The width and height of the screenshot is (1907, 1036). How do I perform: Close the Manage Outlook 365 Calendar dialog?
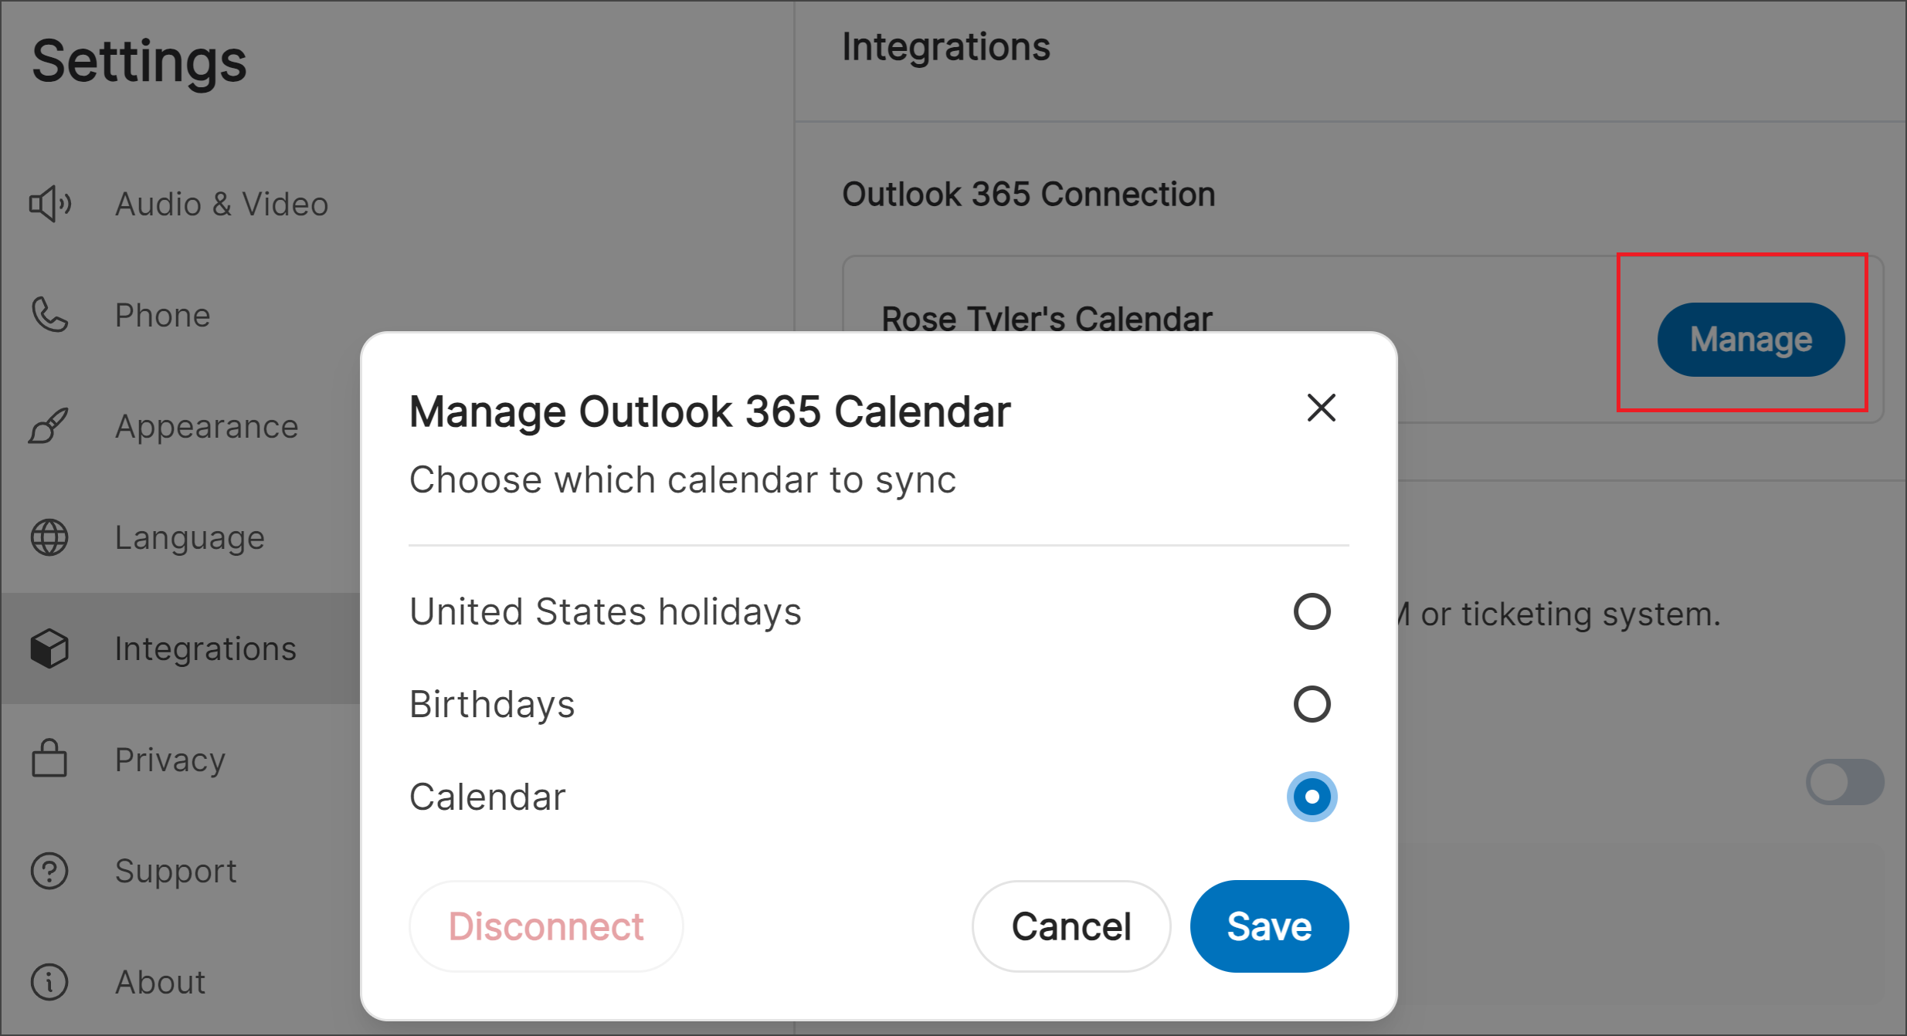coord(1321,408)
